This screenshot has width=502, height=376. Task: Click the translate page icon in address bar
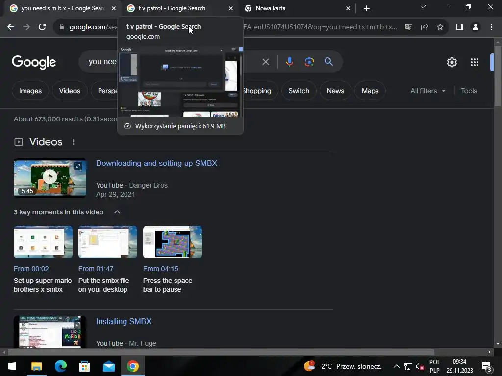coord(408,27)
